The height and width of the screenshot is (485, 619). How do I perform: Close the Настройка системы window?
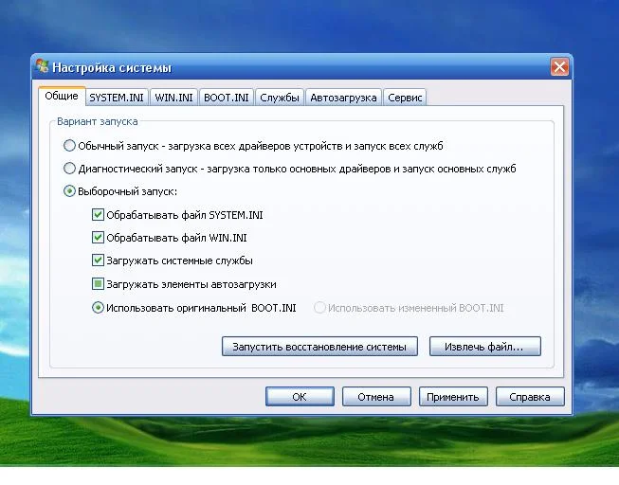(x=560, y=66)
